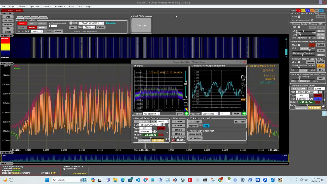
Task: Open the SDR dropdown in spectrum activity
Action: (91, 23)
